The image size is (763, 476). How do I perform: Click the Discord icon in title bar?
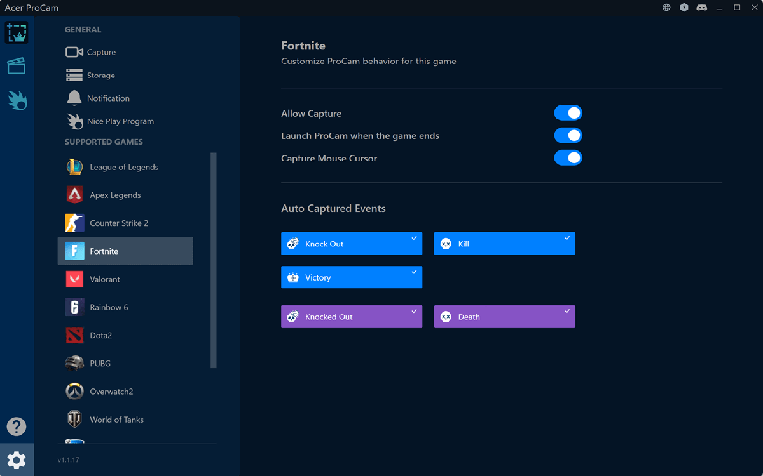coord(702,8)
